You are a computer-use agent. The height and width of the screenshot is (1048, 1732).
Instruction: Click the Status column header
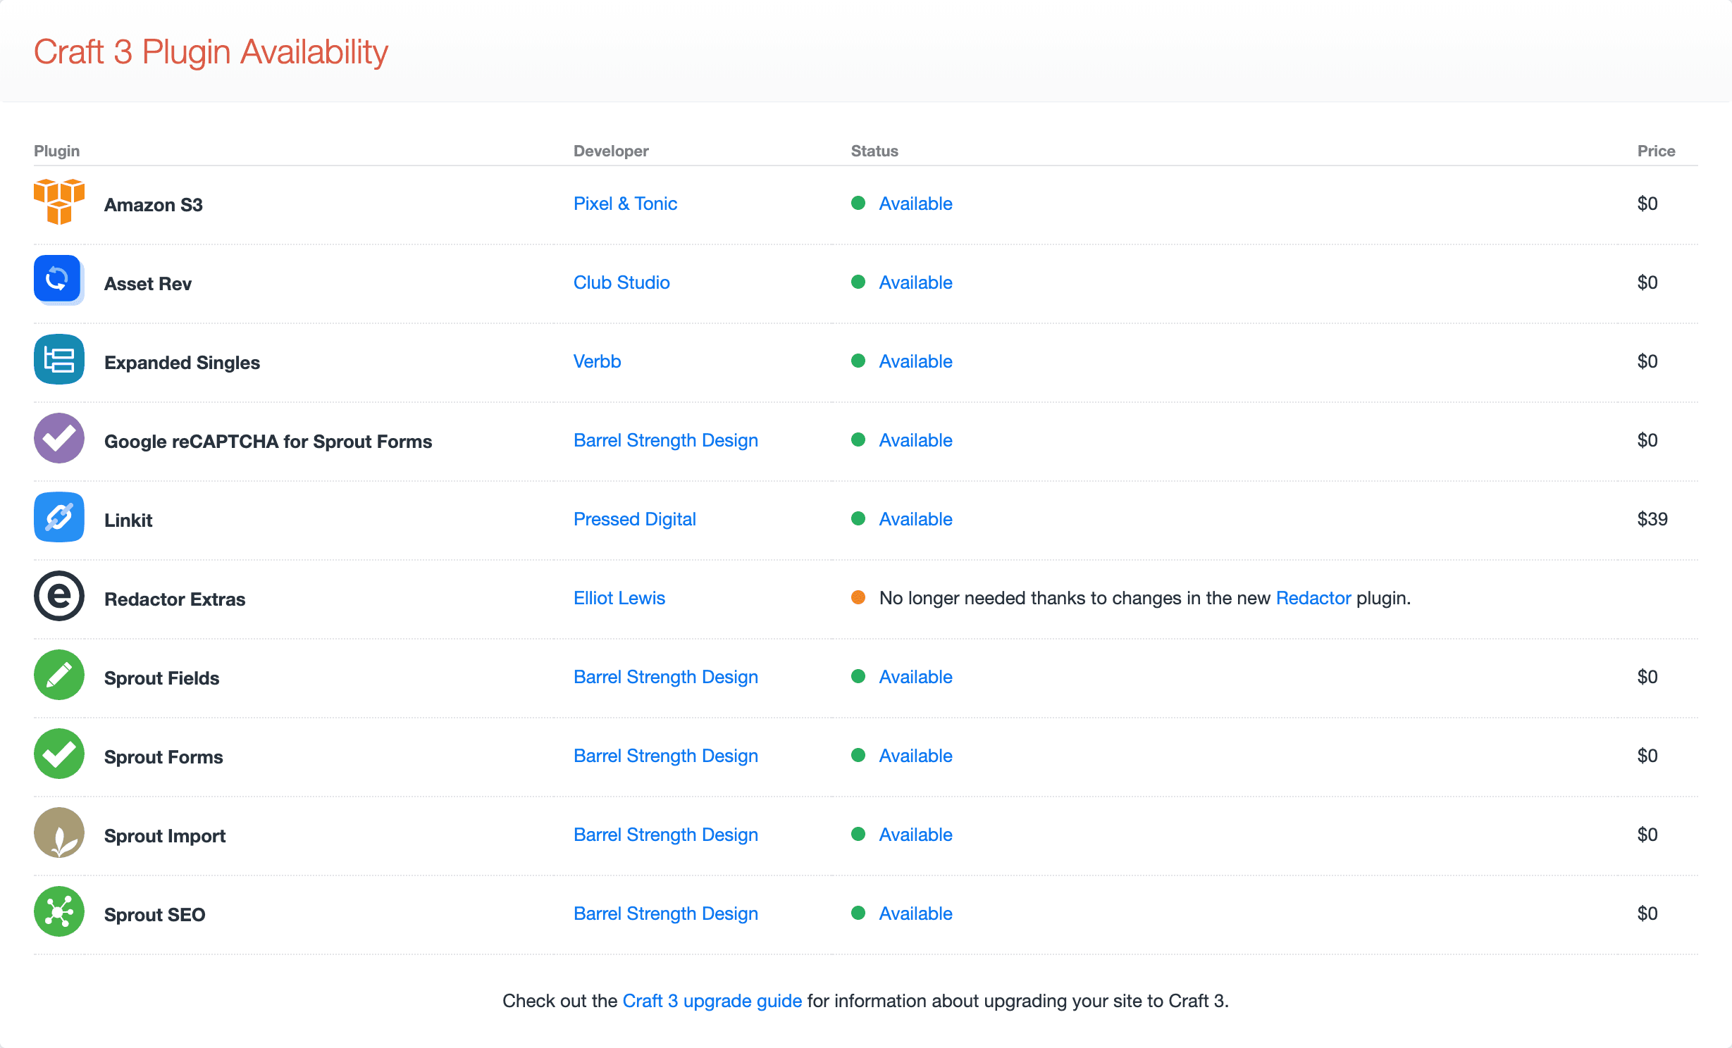click(x=874, y=151)
